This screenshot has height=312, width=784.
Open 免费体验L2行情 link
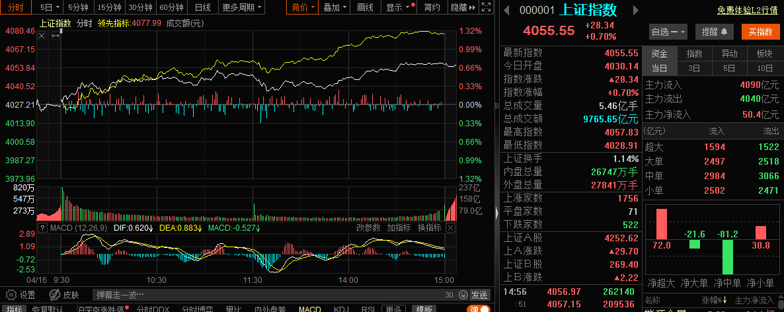tap(748, 11)
